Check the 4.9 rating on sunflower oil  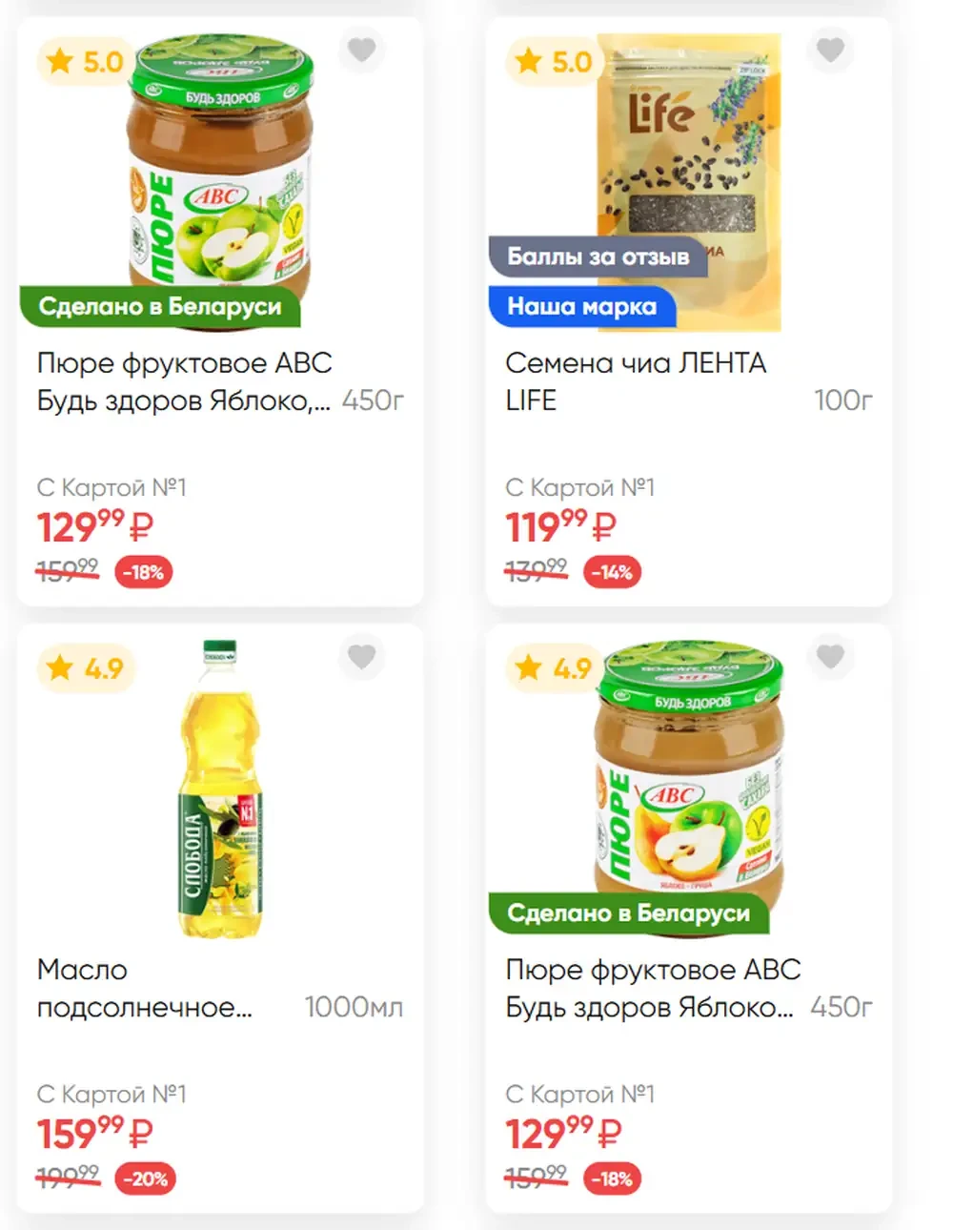[85, 668]
